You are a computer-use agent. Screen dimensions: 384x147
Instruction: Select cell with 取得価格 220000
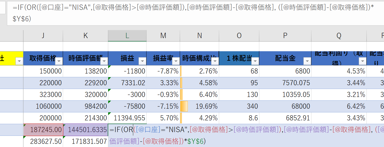[43, 83]
